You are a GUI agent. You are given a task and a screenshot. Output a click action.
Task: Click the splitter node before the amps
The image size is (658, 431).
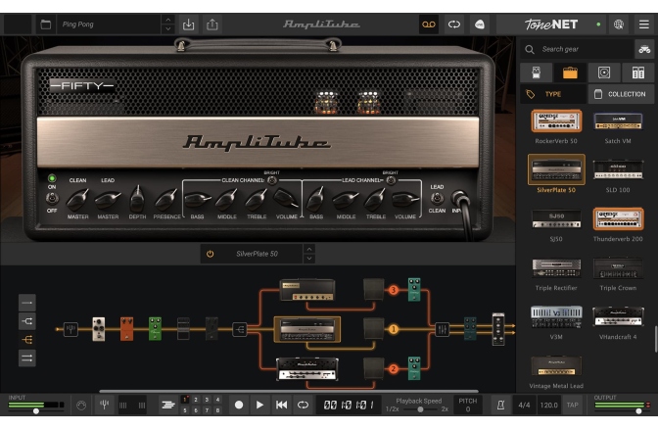pyautogui.click(x=240, y=329)
